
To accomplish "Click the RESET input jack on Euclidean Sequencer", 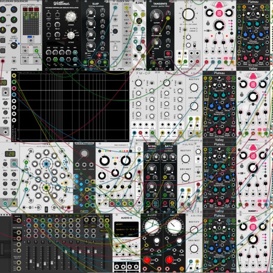I will (3, 61).
